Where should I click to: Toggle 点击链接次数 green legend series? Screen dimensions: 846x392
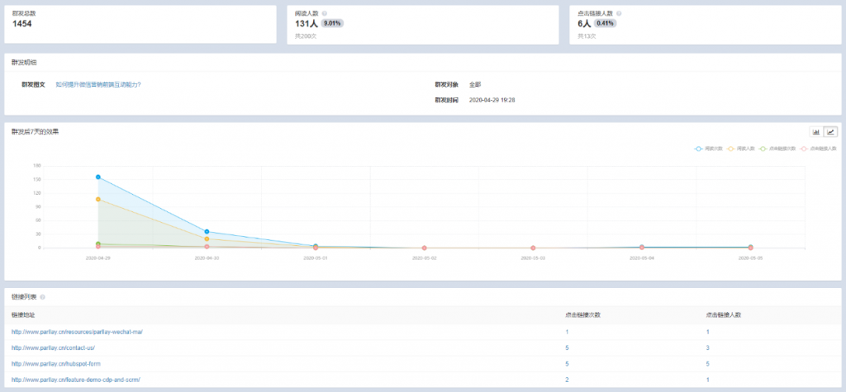[776, 149]
